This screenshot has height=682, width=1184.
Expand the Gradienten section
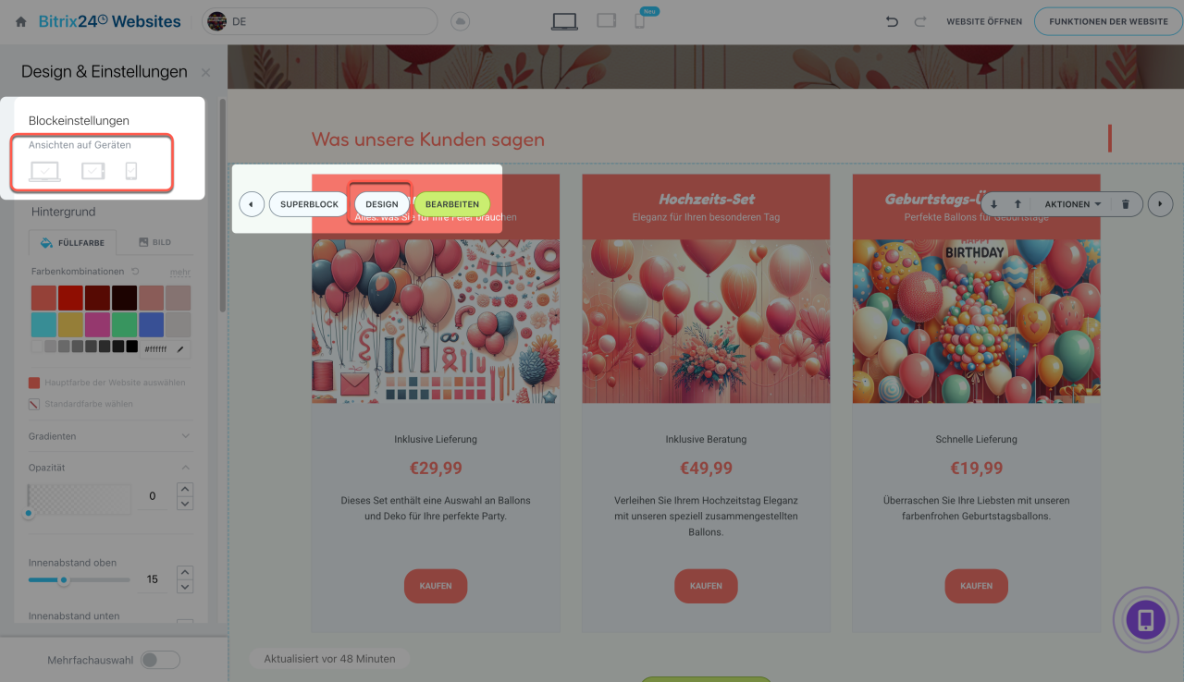pyautogui.click(x=109, y=436)
